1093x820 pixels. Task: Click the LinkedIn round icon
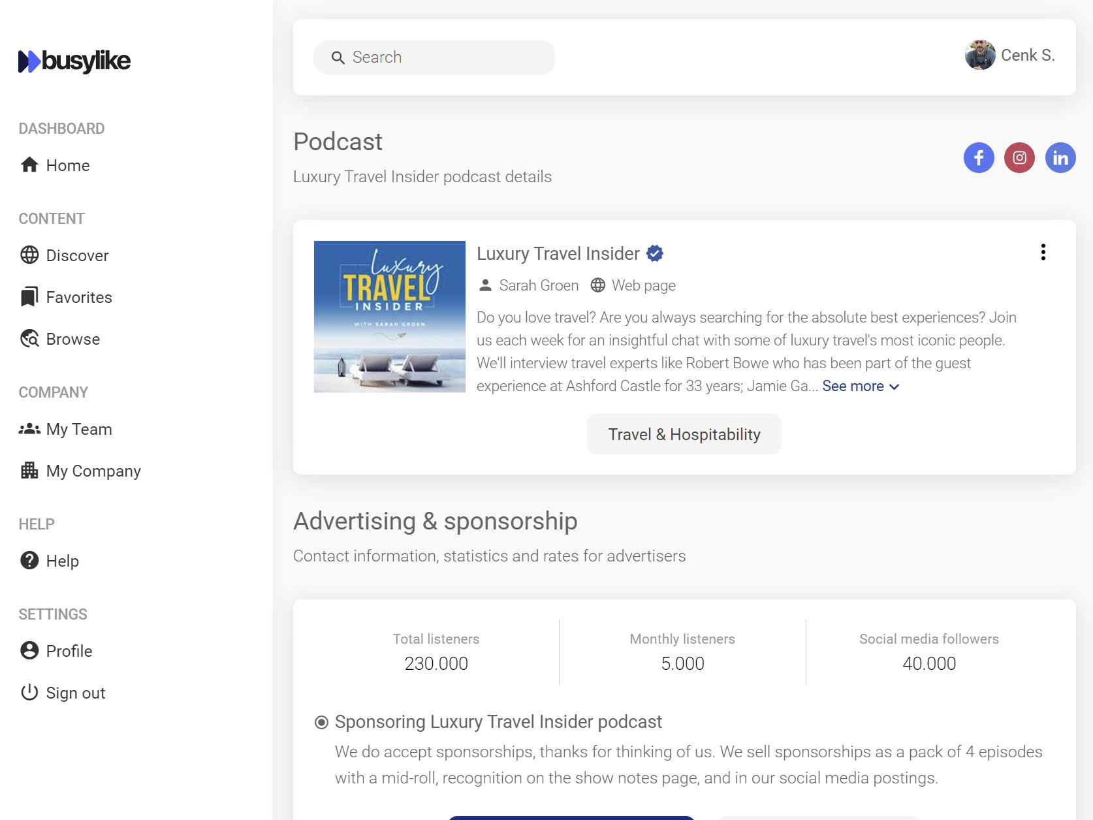click(x=1060, y=158)
